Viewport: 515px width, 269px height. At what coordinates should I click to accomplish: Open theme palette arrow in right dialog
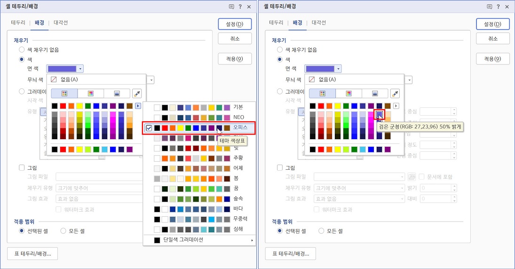(x=396, y=106)
